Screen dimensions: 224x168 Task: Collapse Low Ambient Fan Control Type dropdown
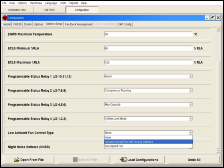point(191,133)
